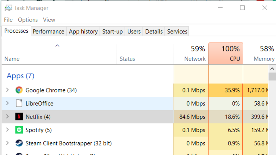Click LibreOffice's 0% CPU value
This screenshot has height=155, width=276.
(x=236, y=104)
